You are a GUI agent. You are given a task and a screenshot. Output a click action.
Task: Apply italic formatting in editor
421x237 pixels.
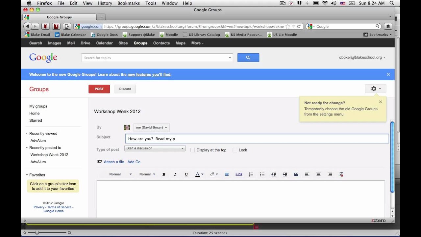coord(175,174)
